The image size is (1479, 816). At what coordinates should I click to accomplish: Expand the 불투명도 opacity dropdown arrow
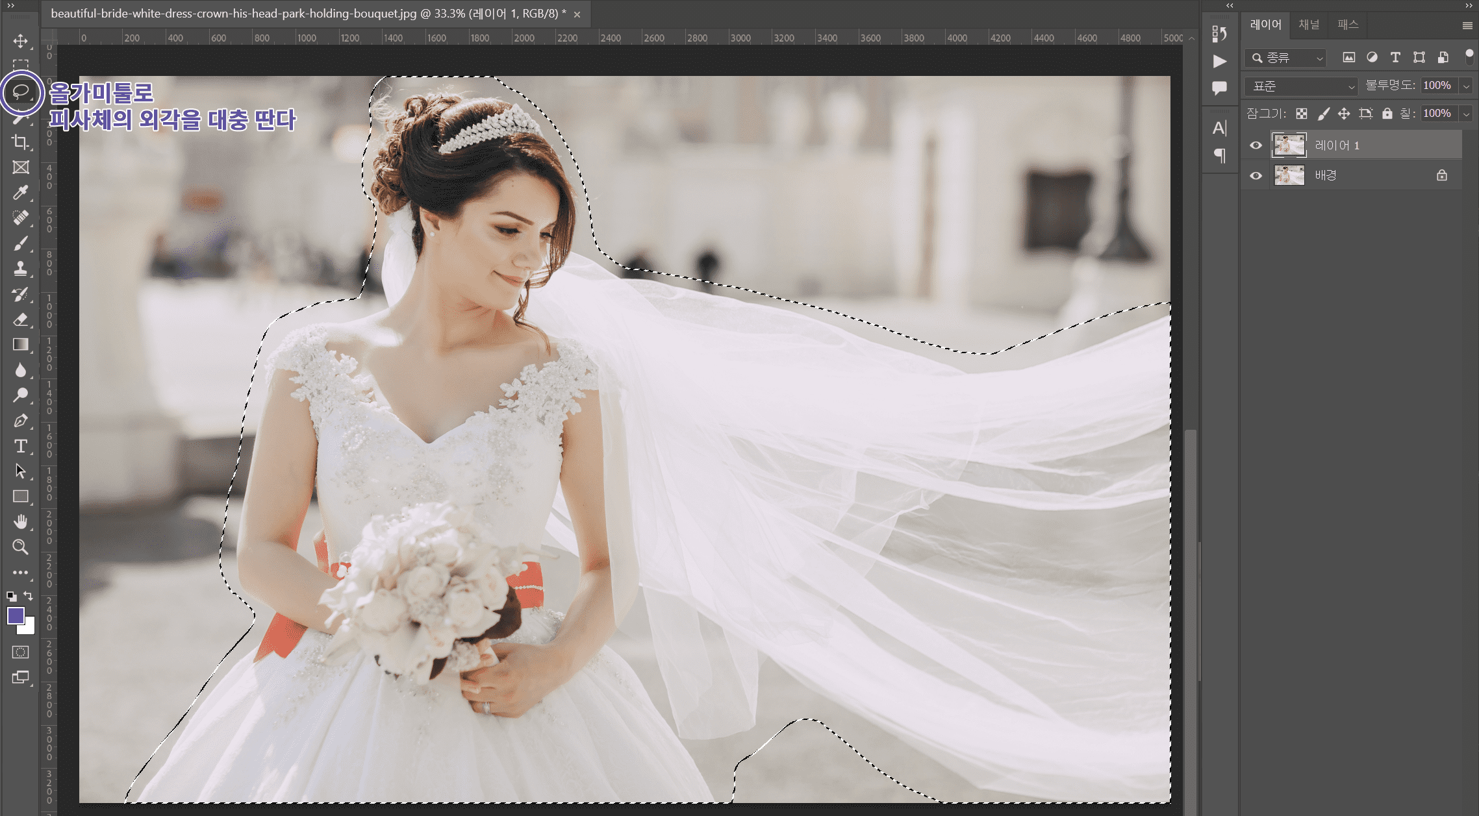tap(1466, 86)
